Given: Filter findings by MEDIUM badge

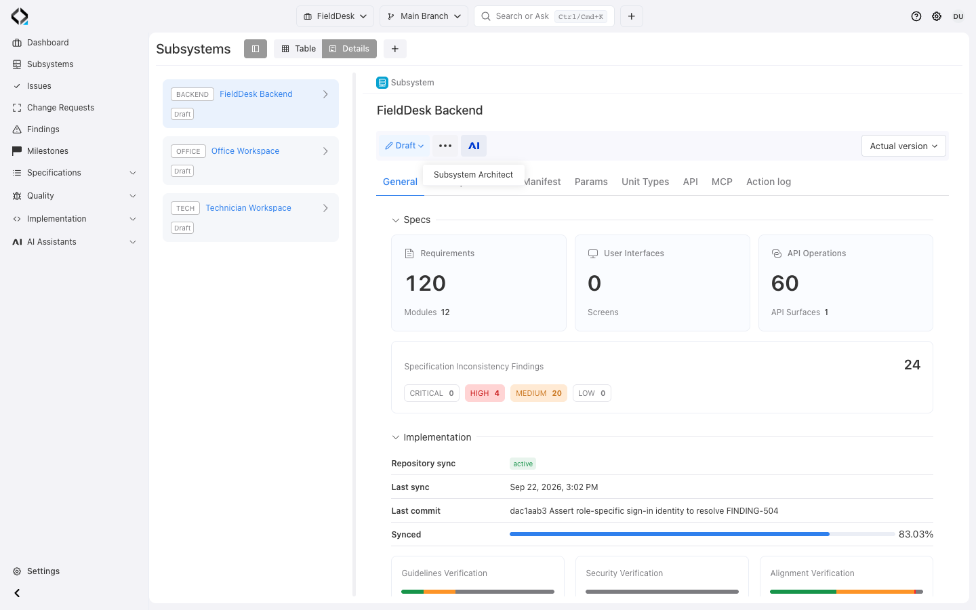Looking at the screenshot, I should coord(539,393).
